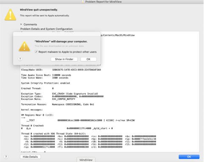
Task: Click '"MindView" will damage your computer.' heading
Action: (x=61, y=42)
